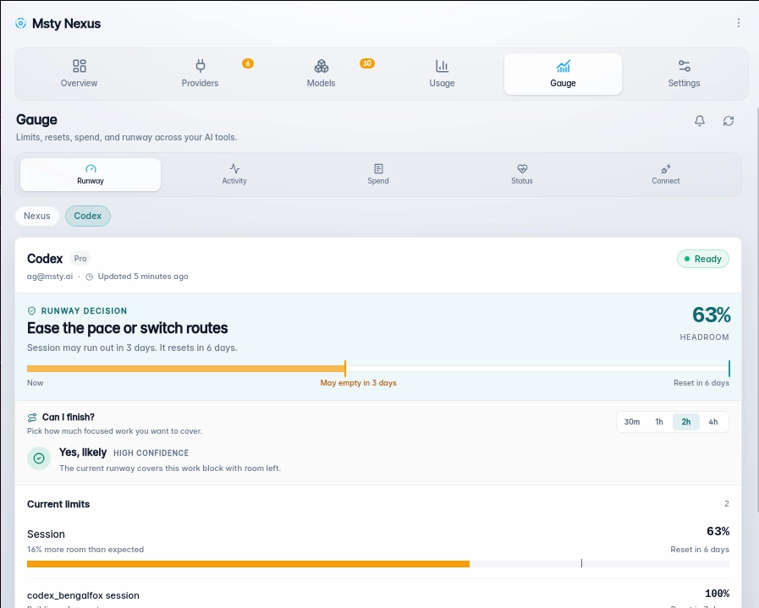Click the HIGH CONFIDENCE label
759x608 pixels.
(151, 452)
